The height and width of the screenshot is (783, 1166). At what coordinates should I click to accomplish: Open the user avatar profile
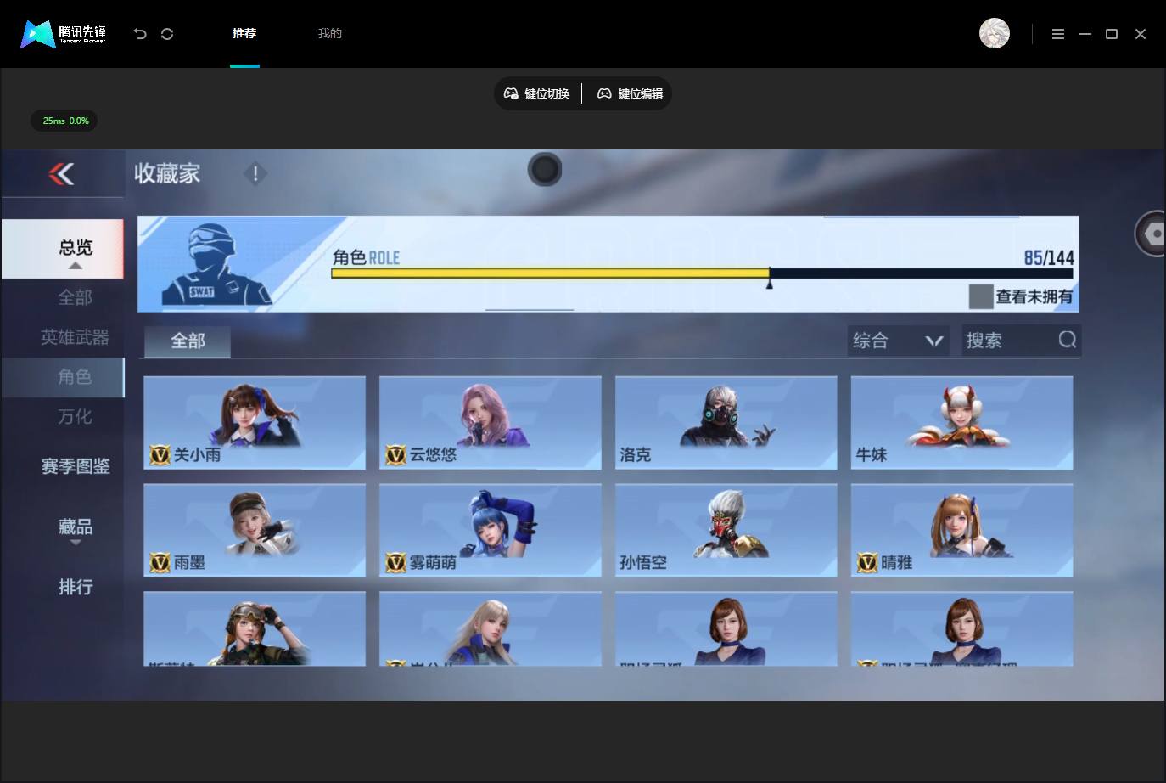tap(995, 33)
